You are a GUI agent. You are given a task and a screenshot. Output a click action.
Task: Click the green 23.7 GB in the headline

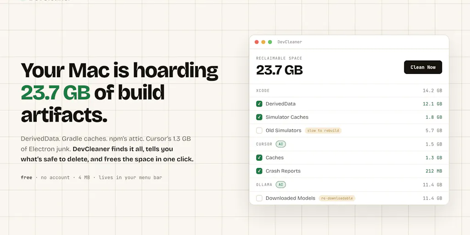pyautogui.click(x=56, y=92)
